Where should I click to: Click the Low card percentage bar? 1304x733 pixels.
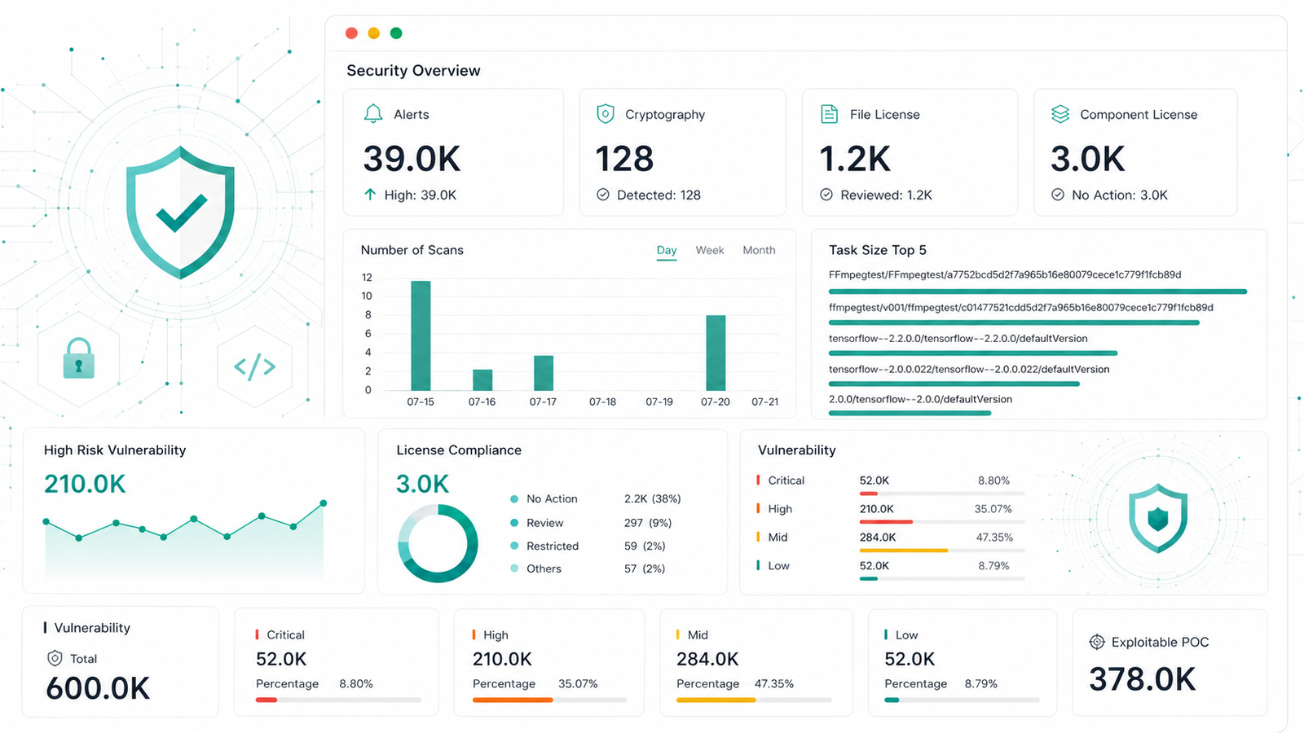pyautogui.click(x=962, y=700)
